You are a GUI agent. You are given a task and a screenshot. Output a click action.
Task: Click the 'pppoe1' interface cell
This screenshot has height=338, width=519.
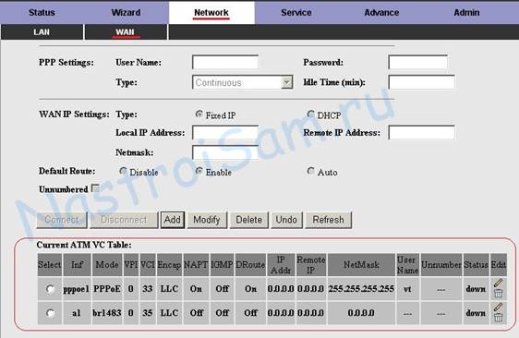(77, 289)
